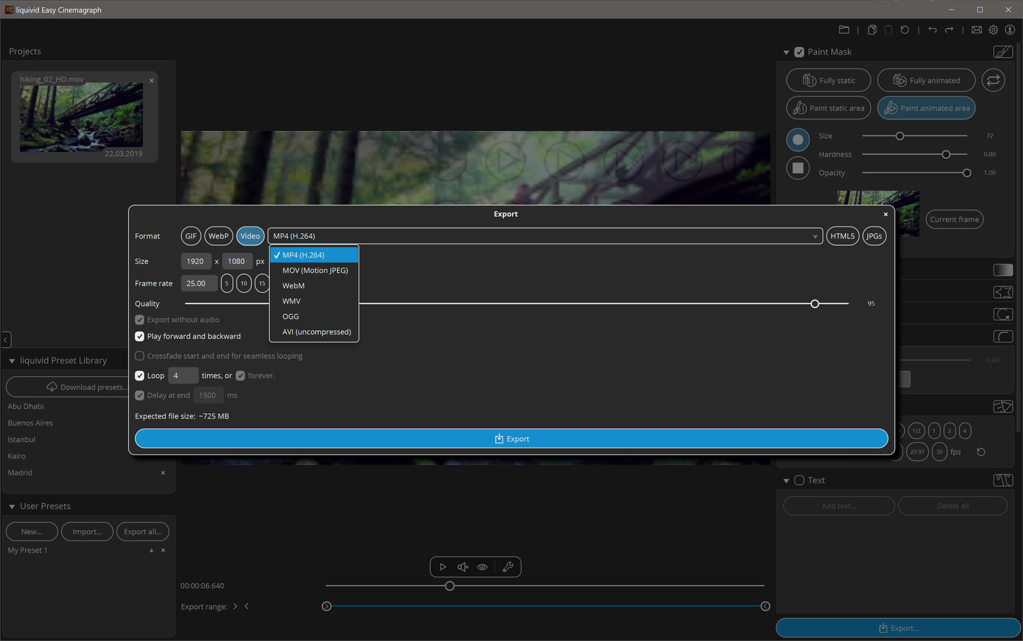The width and height of the screenshot is (1023, 641).
Task: Undo the last action in the toolbar
Action: point(932,30)
